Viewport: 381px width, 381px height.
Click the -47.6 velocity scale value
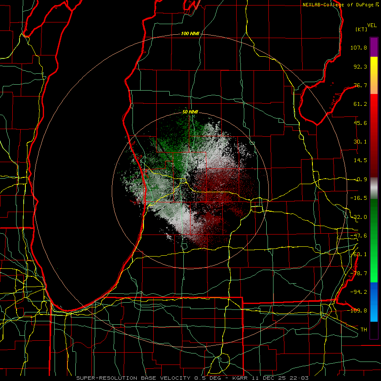point(359,236)
